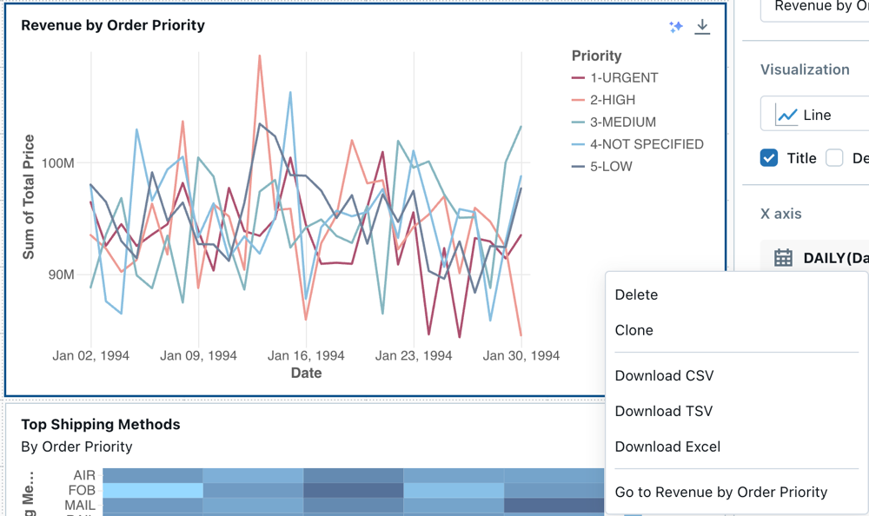Click the chart download icon
The image size is (869, 516).
click(x=702, y=27)
